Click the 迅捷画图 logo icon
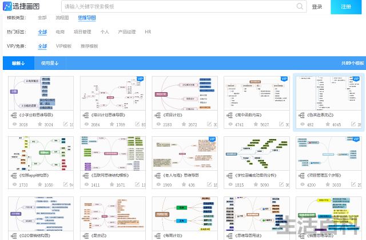Image resolution: width=366 pixels, height=240 pixels. click(7, 6)
